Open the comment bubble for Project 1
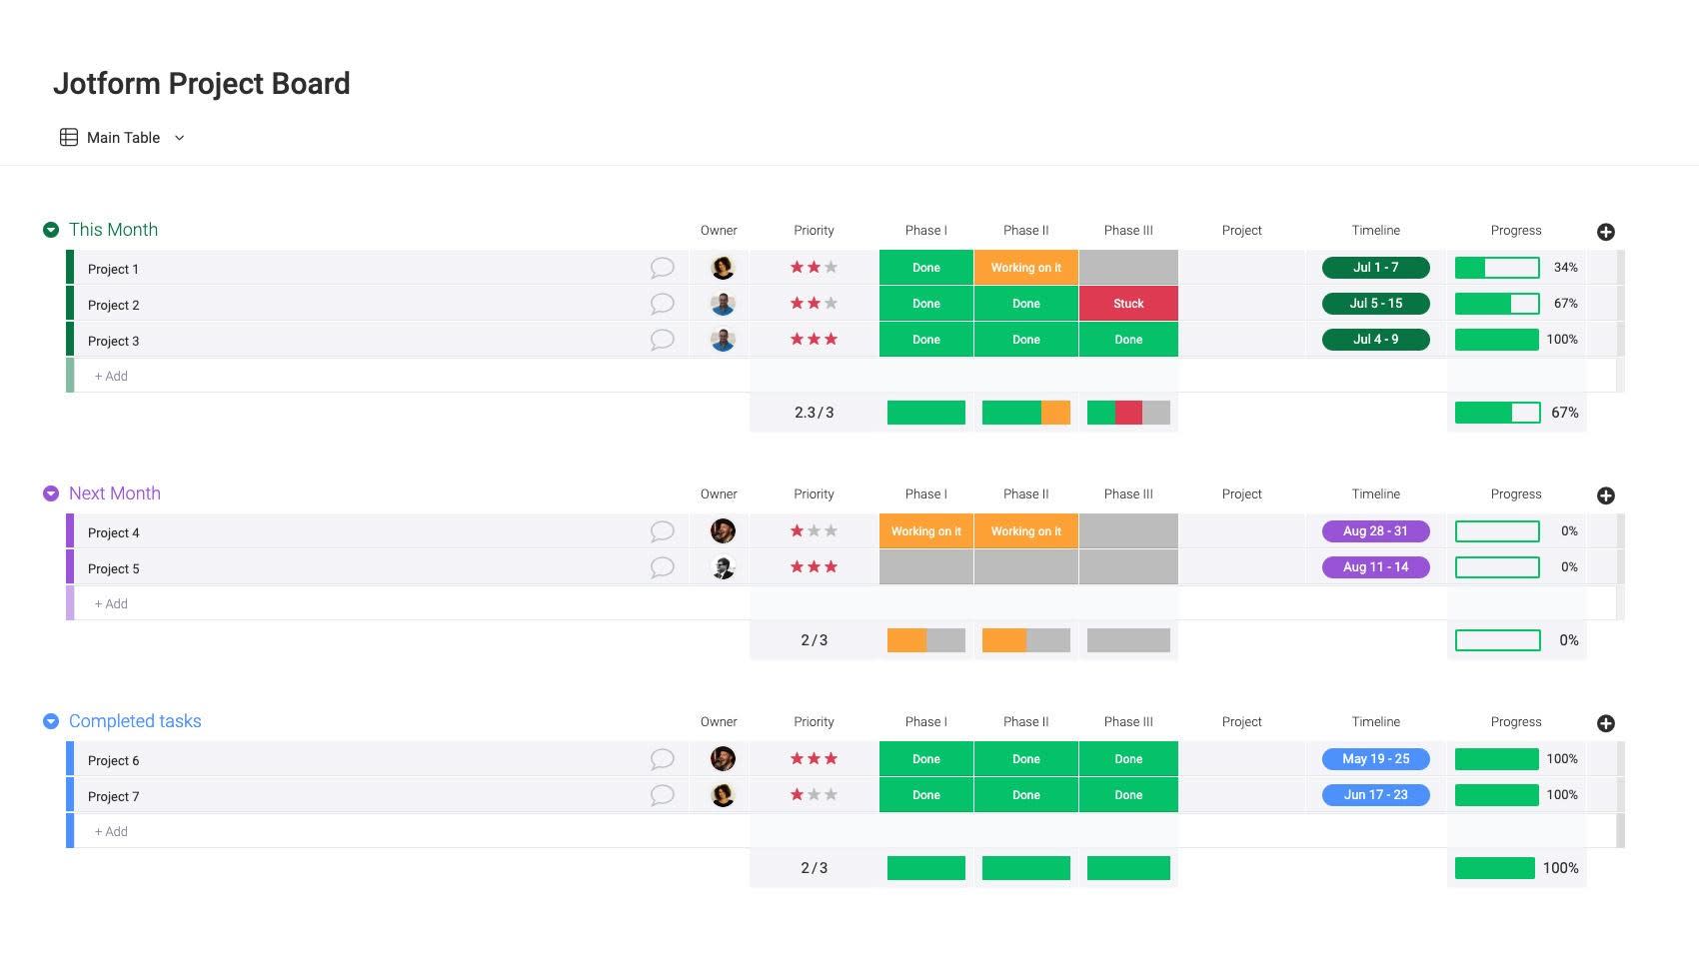 [x=662, y=268]
